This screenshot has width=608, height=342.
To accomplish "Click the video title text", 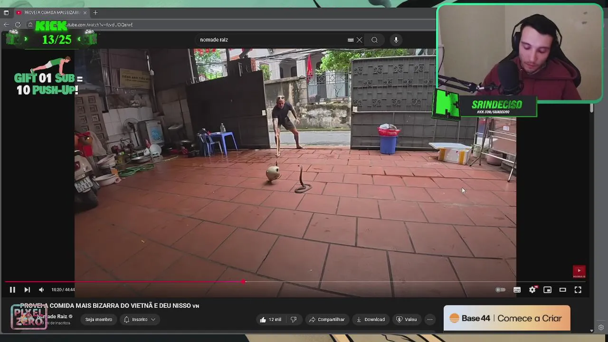I will [x=109, y=306].
